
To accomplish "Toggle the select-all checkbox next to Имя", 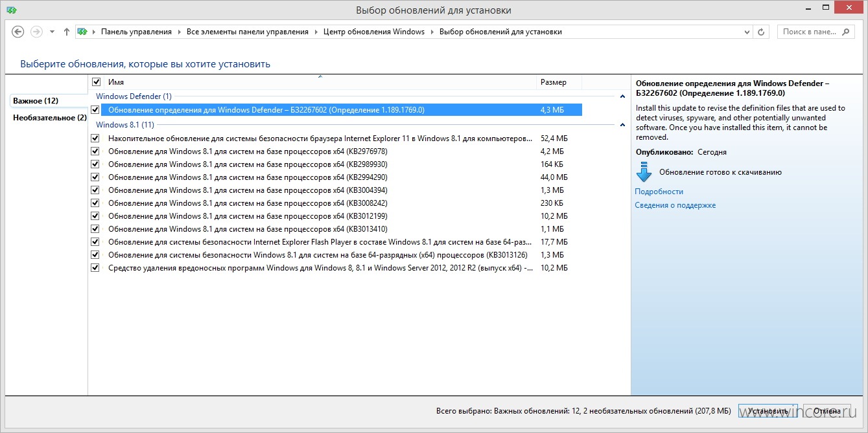I will [x=97, y=82].
